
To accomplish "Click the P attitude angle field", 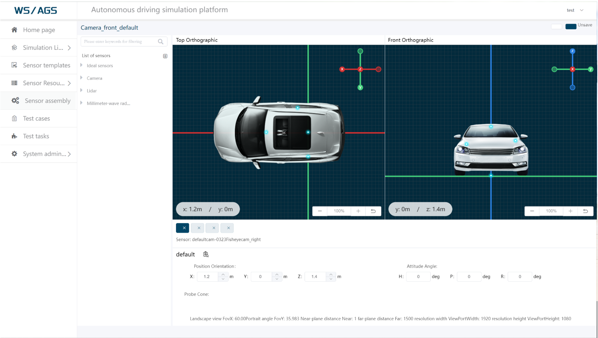I will [469, 276].
